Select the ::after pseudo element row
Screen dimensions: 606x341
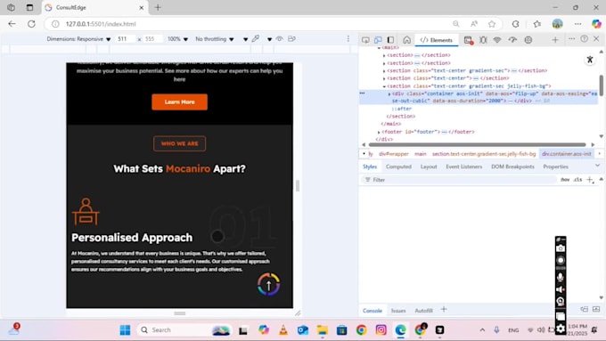[402, 109]
